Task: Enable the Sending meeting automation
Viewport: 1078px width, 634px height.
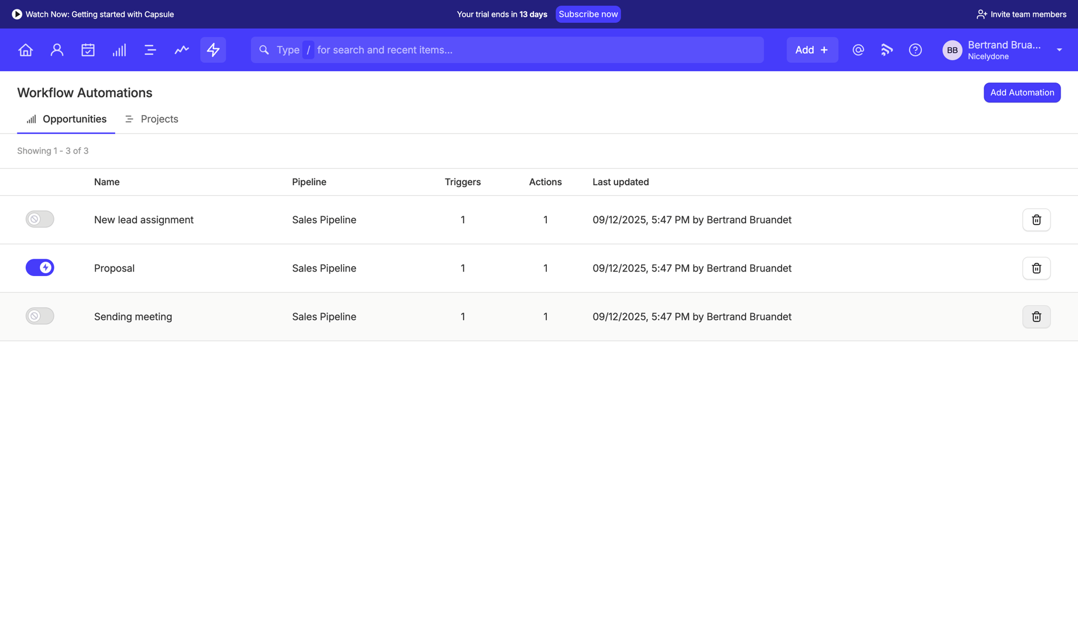Action: pyautogui.click(x=39, y=316)
